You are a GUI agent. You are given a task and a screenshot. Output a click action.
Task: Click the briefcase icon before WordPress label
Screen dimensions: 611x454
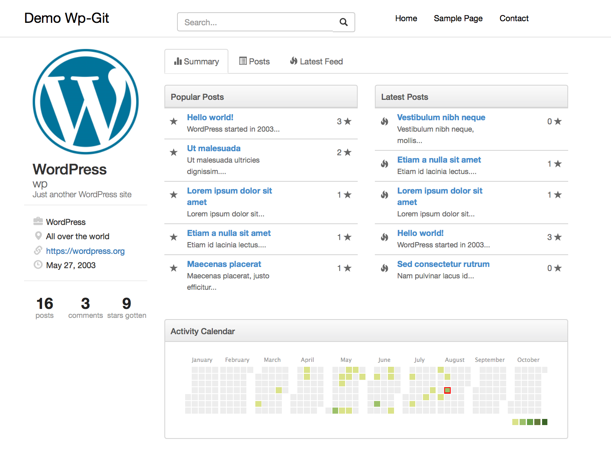38,221
